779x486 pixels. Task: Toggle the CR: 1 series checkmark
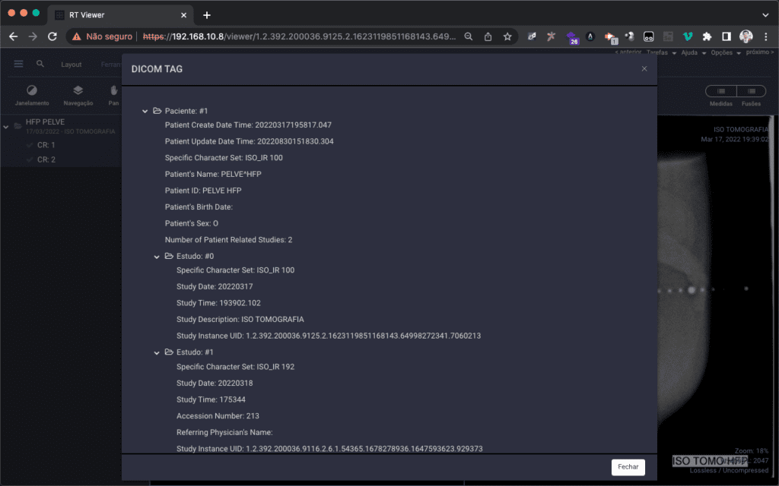[x=30, y=144]
